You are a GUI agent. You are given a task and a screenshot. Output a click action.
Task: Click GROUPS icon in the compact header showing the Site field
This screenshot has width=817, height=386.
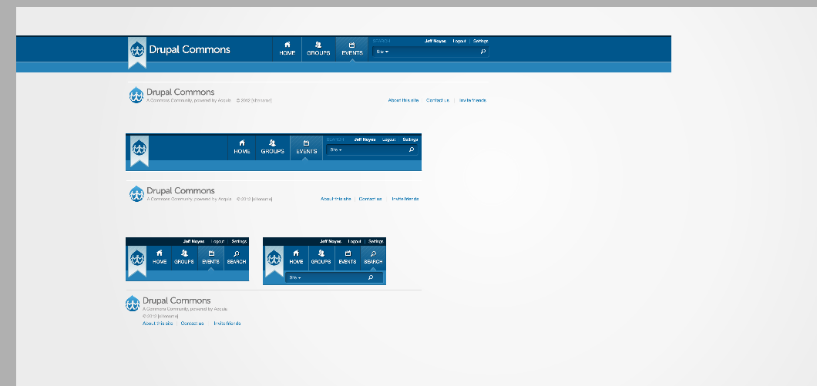[321, 253]
